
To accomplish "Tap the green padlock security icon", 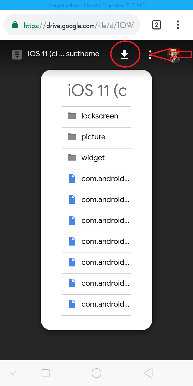I will coord(15,25).
